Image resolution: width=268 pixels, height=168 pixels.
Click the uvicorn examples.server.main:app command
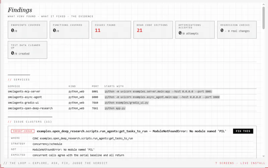[158, 91]
